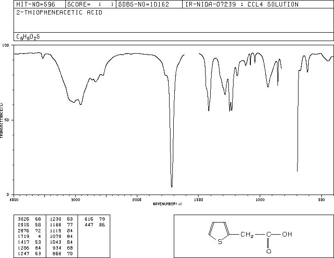
Task: Click the 3026 peak table entry
Action: coord(23,219)
